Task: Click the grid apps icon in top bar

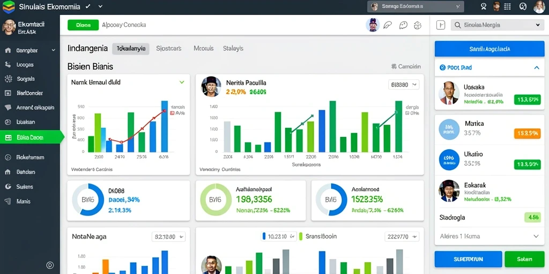Action: click(507, 6)
